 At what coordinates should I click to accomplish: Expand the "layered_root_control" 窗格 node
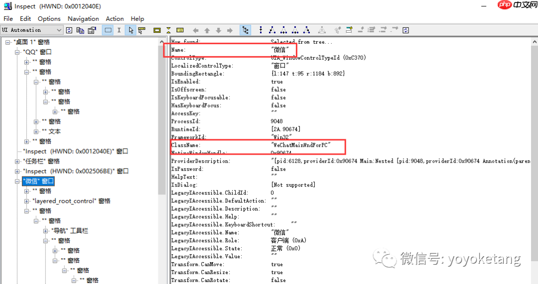click(26, 201)
